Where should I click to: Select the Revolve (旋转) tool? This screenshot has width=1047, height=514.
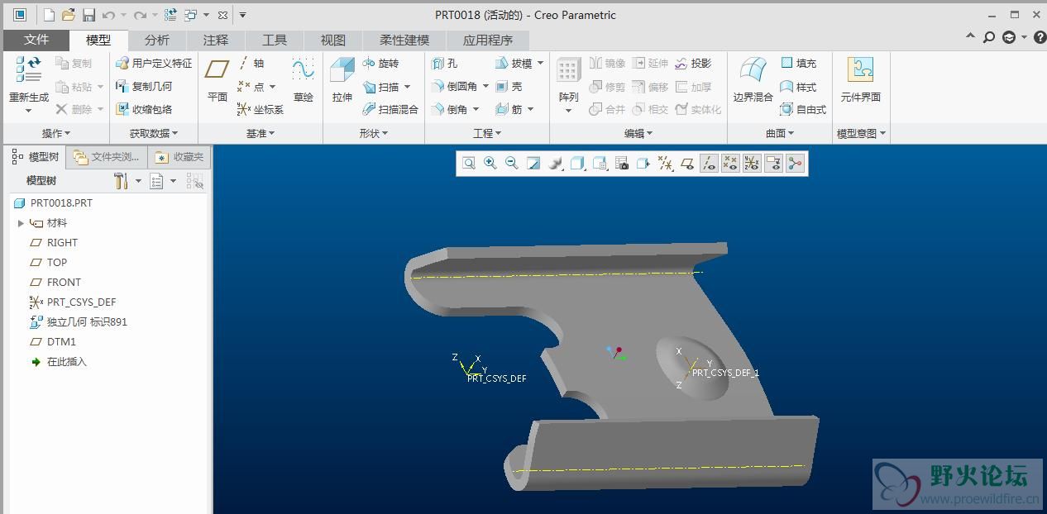click(380, 63)
